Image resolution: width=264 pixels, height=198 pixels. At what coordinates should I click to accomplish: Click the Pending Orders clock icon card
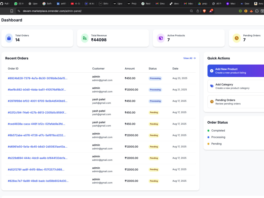pyautogui.click(x=237, y=38)
